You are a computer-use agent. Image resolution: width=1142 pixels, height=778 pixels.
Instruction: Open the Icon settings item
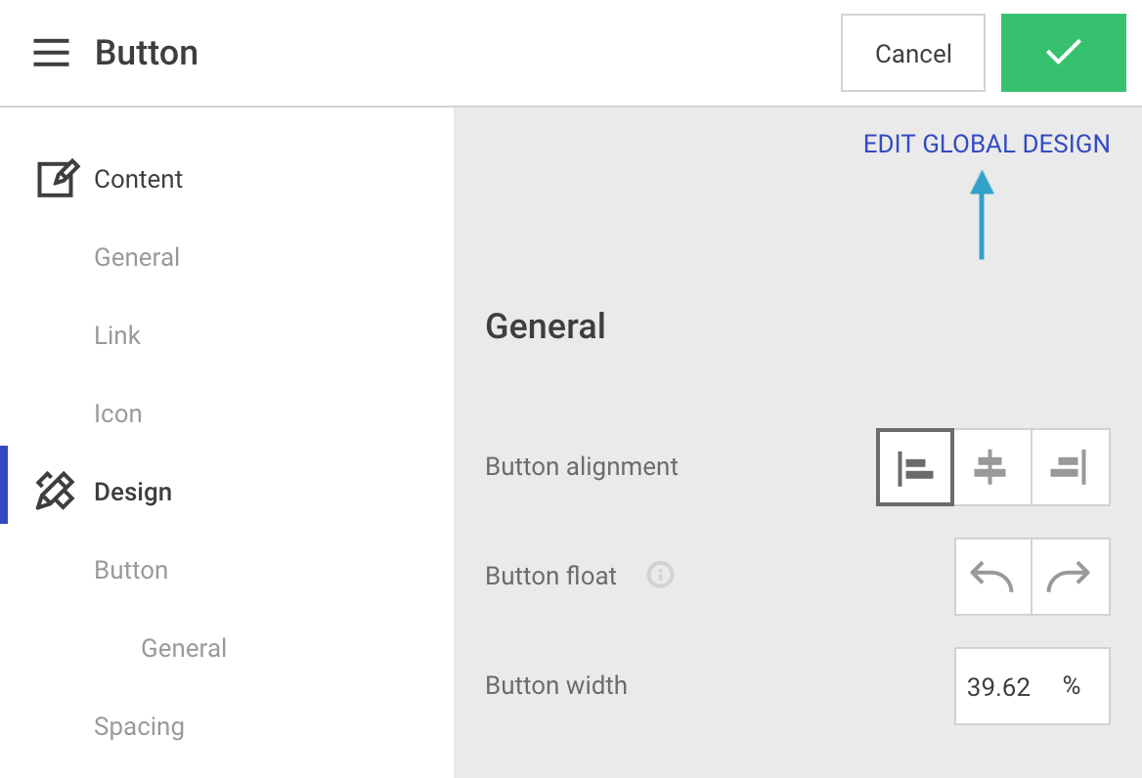click(118, 413)
